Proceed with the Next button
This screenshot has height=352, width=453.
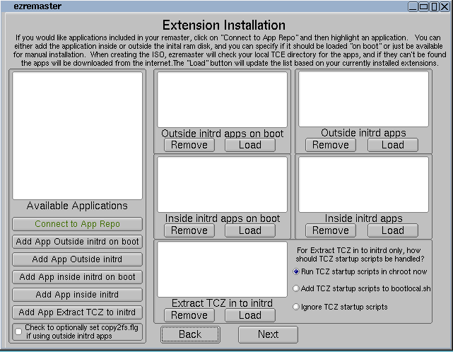pos(268,334)
